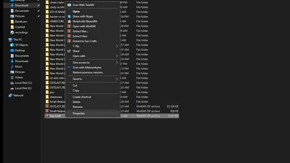The width and height of the screenshot is (290, 163).
Task: Click the 3D Objects icon in sidebar
Action: [x=12, y=45]
